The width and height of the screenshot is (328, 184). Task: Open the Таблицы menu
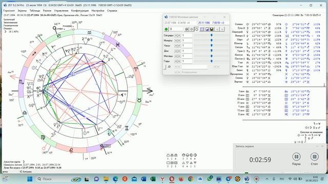tap(35, 10)
